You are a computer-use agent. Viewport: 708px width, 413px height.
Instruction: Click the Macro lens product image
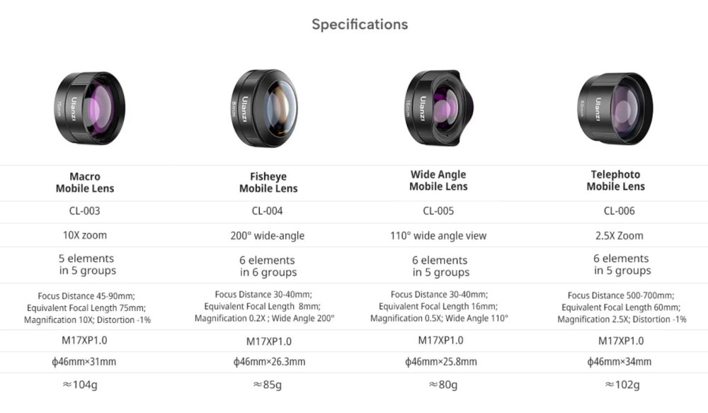point(90,108)
